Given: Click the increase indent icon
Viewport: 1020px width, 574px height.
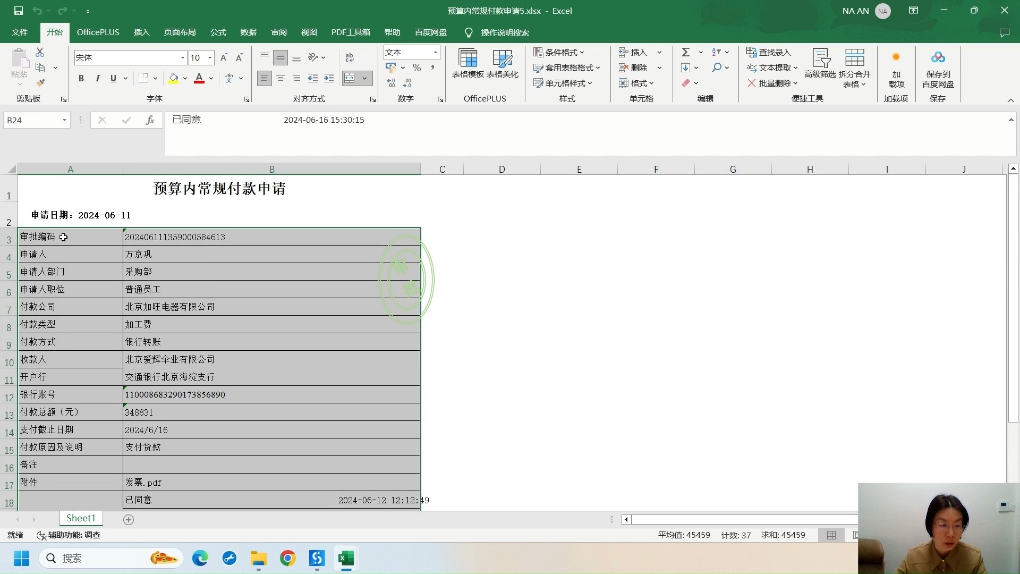Looking at the screenshot, I should click(329, 78).
